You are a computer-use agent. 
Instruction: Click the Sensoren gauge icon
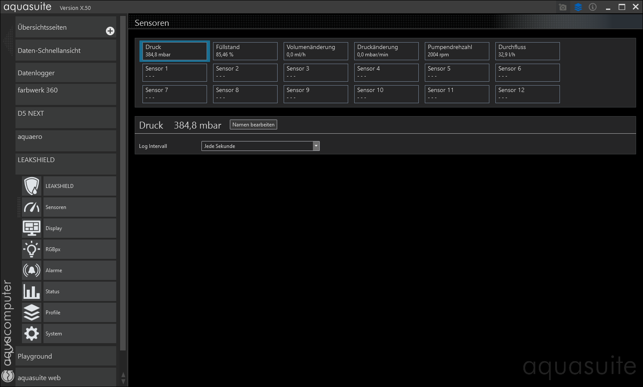tap(32, 207)
